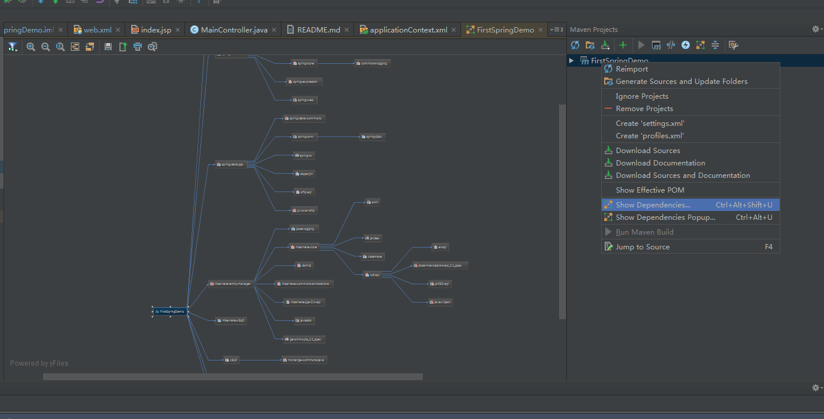Viewport: 824px width, 419px height.
Task: Close the FirstSpringDemo diagram tab
Action: (541, 30)
